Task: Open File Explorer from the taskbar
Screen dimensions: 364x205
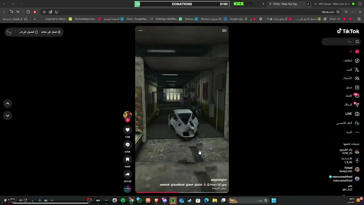Action: point(215,200)
